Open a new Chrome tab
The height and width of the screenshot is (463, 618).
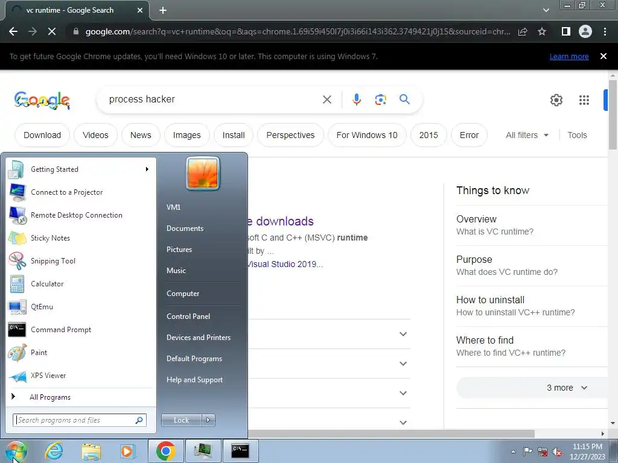pos(163,10)
